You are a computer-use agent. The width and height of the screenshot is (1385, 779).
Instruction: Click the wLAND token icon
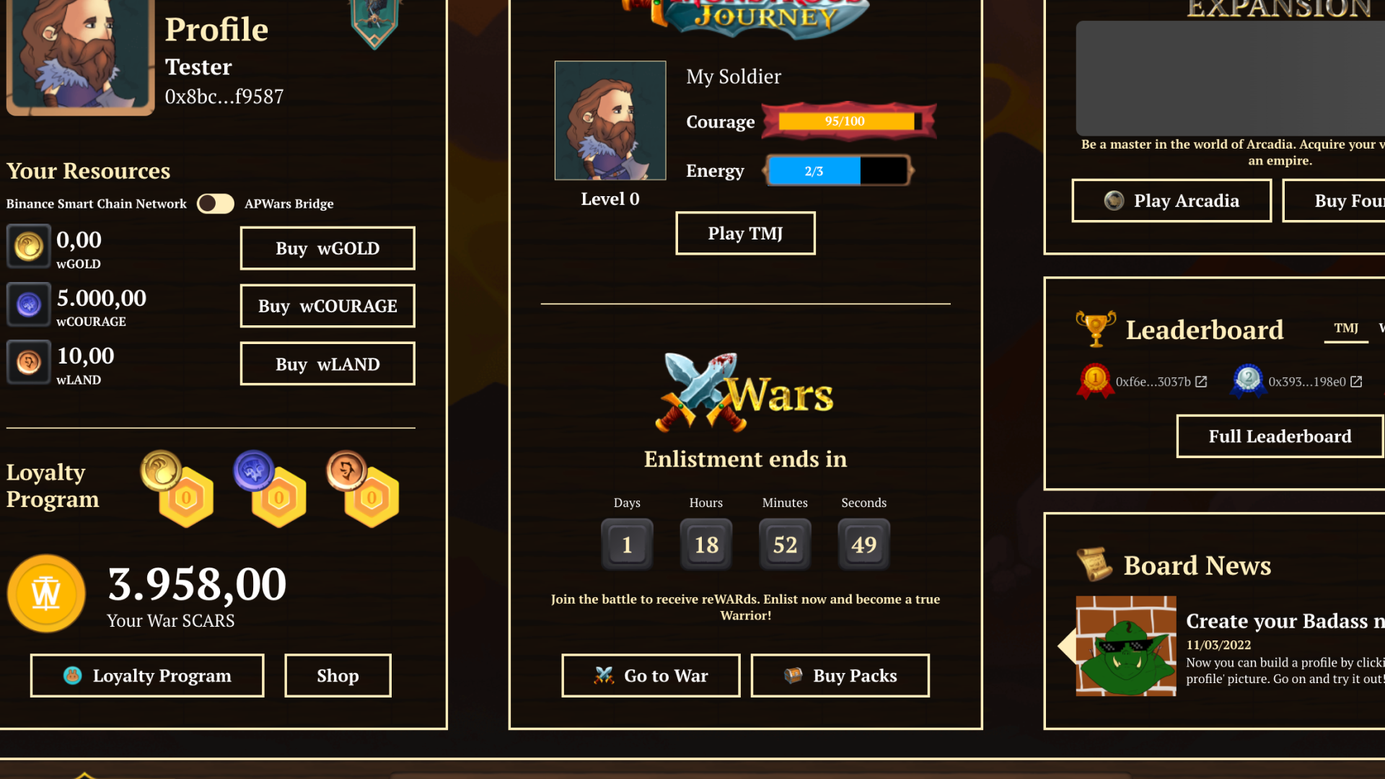click(29, 362)
